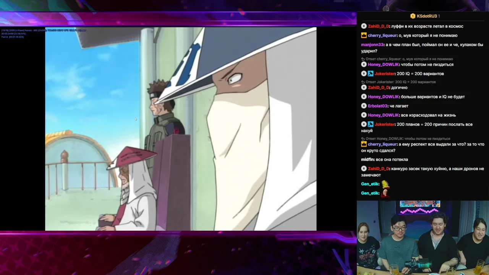Click the badge on Honey_DOWLIK's "чтобы потом" message
This screenshot has width=489, height=275.
pyautogui.click(x=364, y=65)
